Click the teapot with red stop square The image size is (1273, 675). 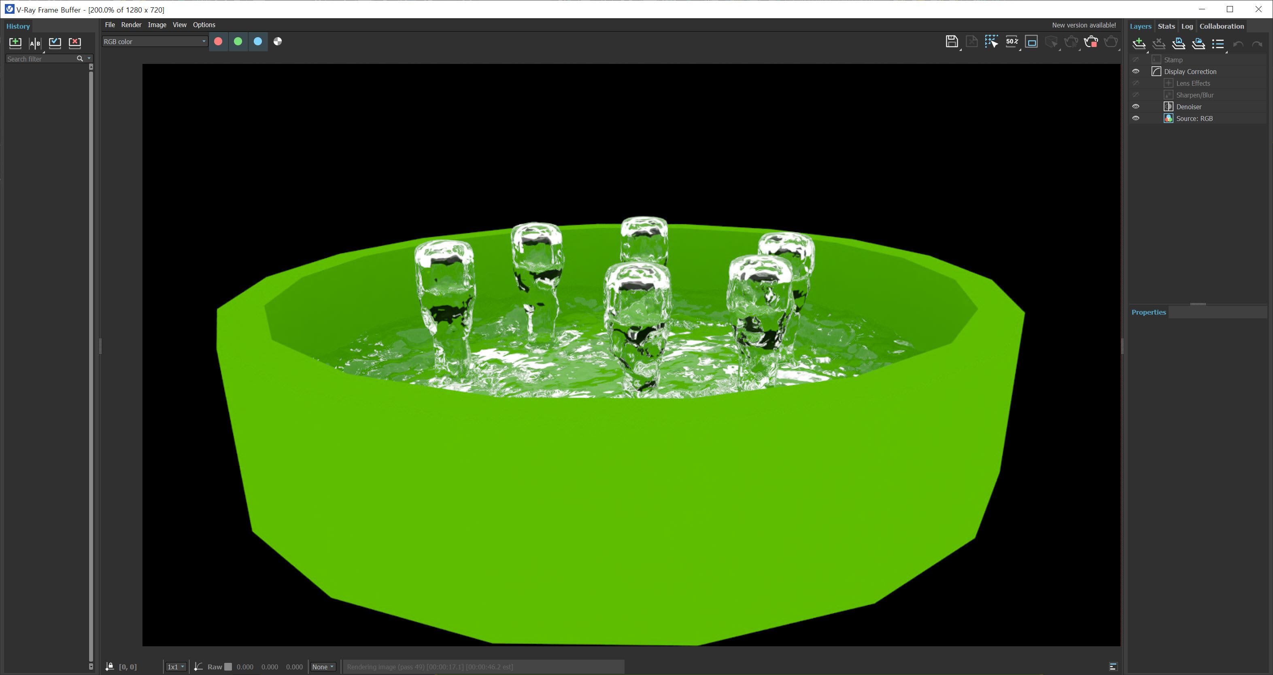tap(1090, 42)
